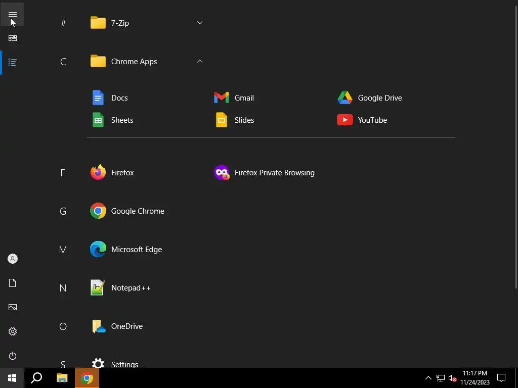518x388 pixels.
Task: Open OneDrive
Action: 117,326
